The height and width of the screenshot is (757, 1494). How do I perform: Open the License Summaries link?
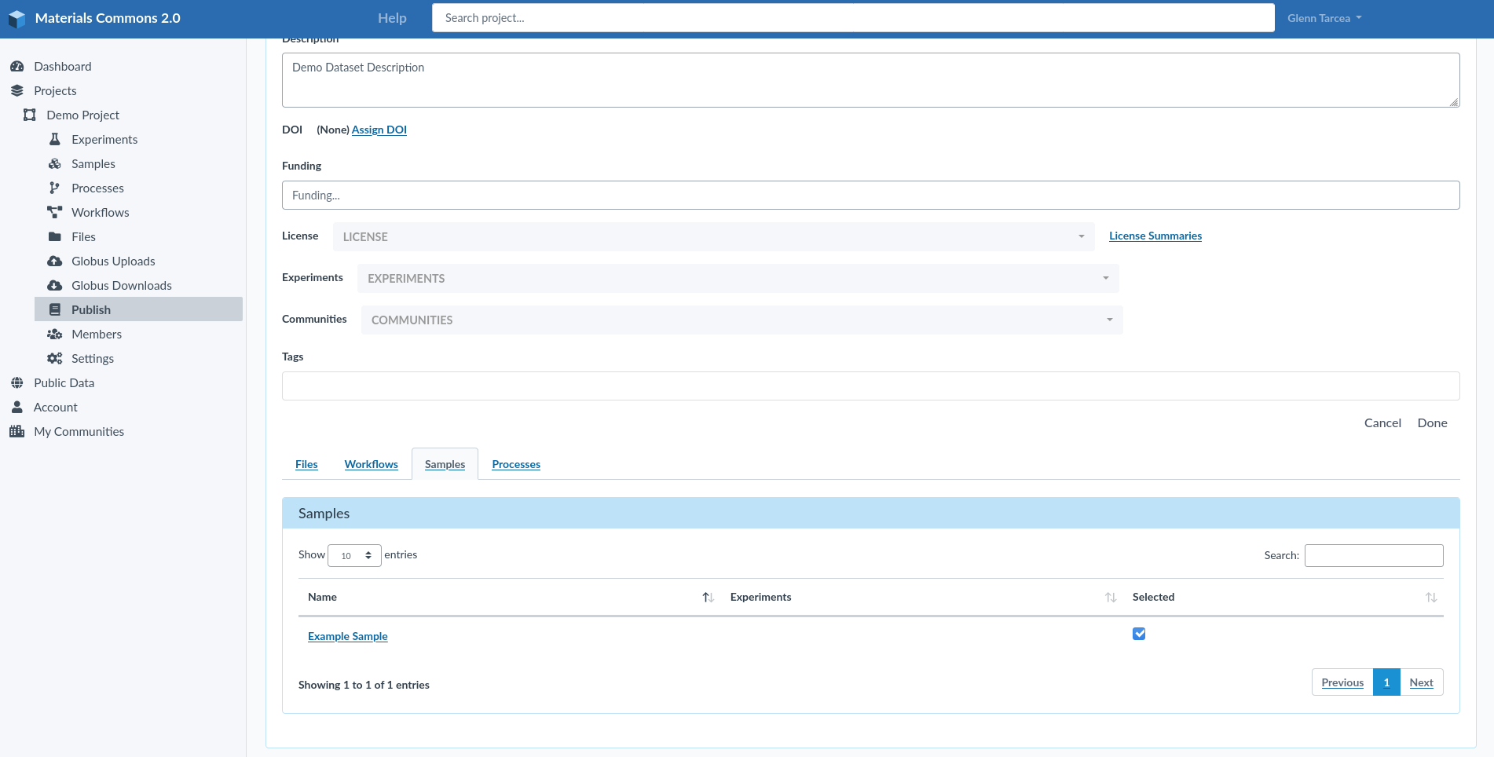1155,236
